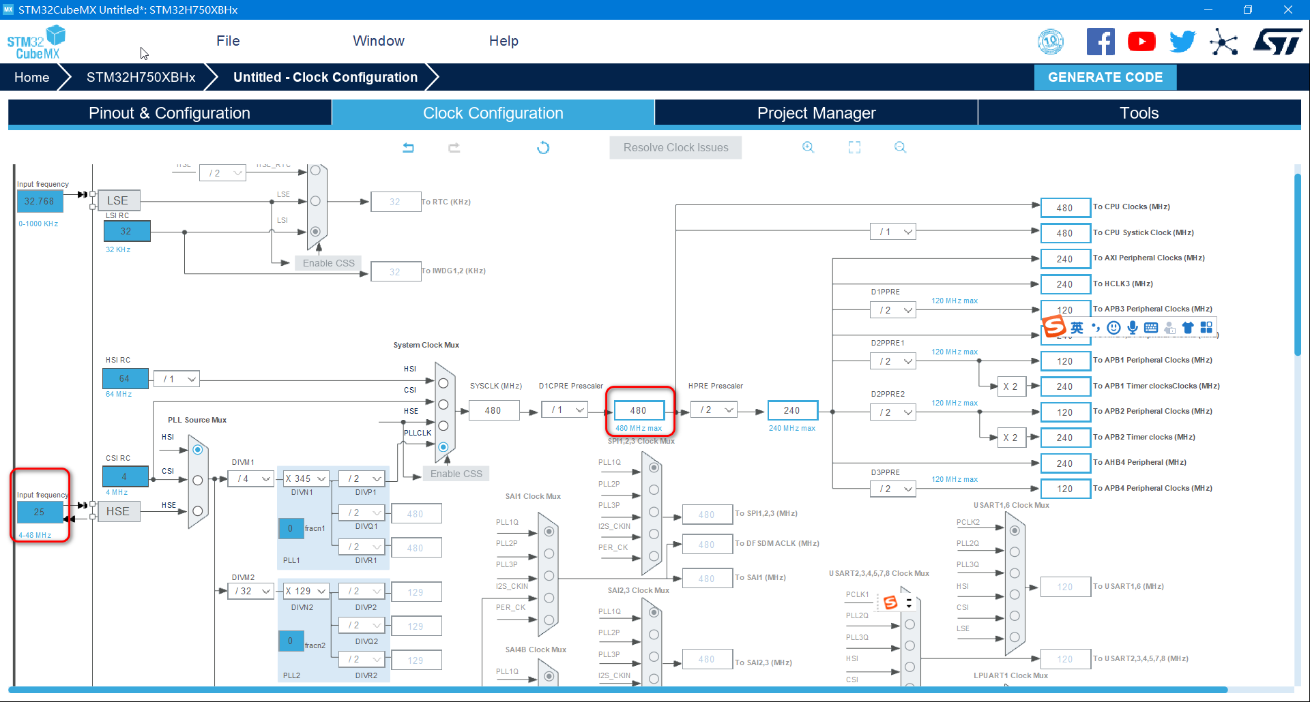
Task: Click the vertical scrollbar of clock diagram
Action: pyautogui.click(x=1298, y=264)
